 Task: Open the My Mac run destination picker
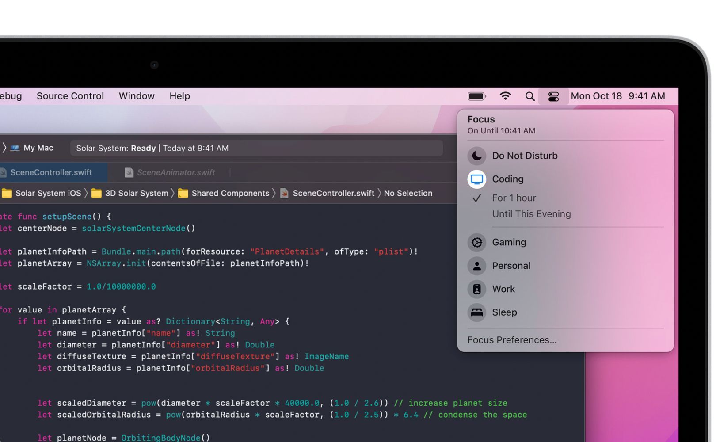32,148
